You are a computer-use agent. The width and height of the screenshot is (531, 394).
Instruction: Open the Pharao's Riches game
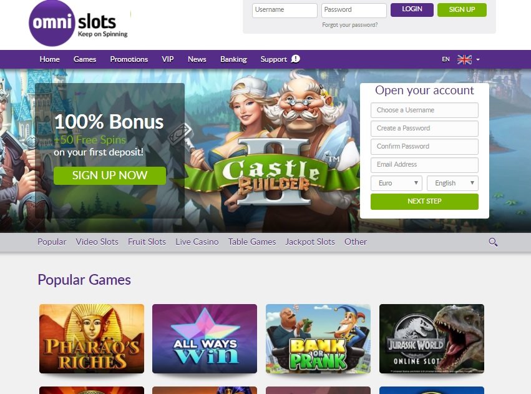tap(92, 338)
